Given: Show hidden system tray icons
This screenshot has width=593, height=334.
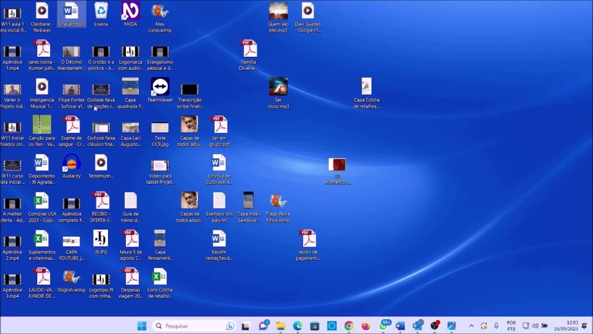Looking at the screenshot, I should click(x=471, y=326).
